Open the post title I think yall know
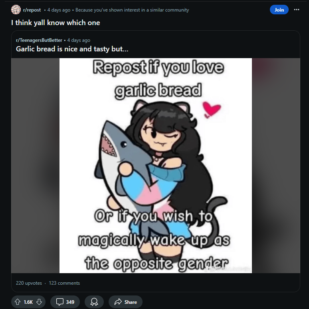The image size is (309, 309). coord(55,23)
